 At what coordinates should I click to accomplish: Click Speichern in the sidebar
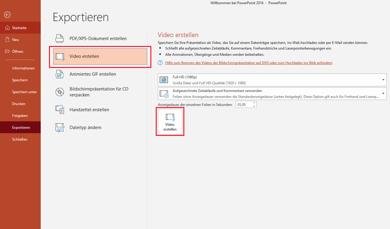pos(20,80)
